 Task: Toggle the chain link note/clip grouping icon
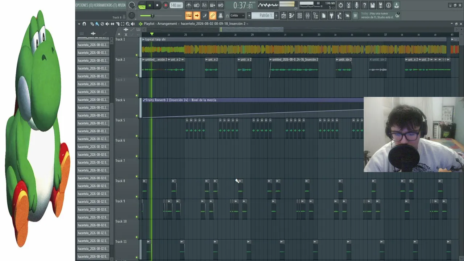coord(213,16)
